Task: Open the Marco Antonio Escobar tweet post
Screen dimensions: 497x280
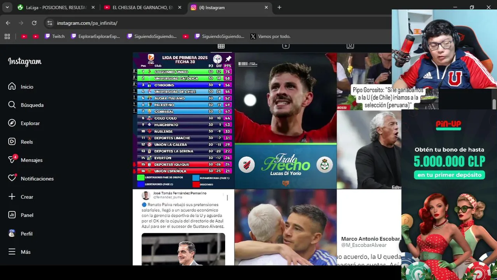Action: pyautogui.click(x=369, y=227)
